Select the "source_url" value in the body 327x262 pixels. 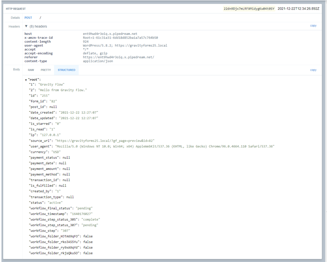(x=105, y=141)
